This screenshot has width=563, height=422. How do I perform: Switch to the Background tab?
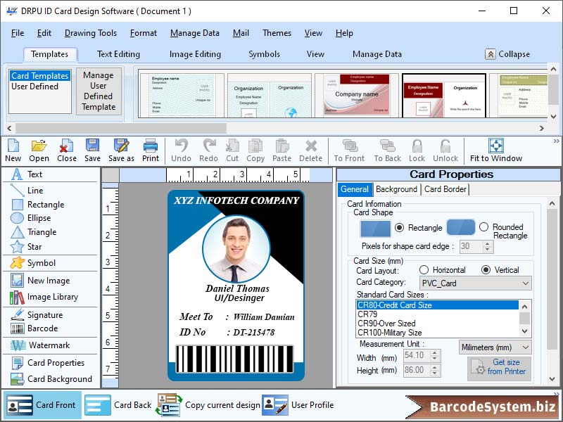[x=396, y=189]
